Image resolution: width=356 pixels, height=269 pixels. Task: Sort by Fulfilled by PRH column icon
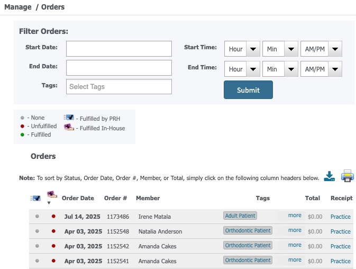click(35, 199)
